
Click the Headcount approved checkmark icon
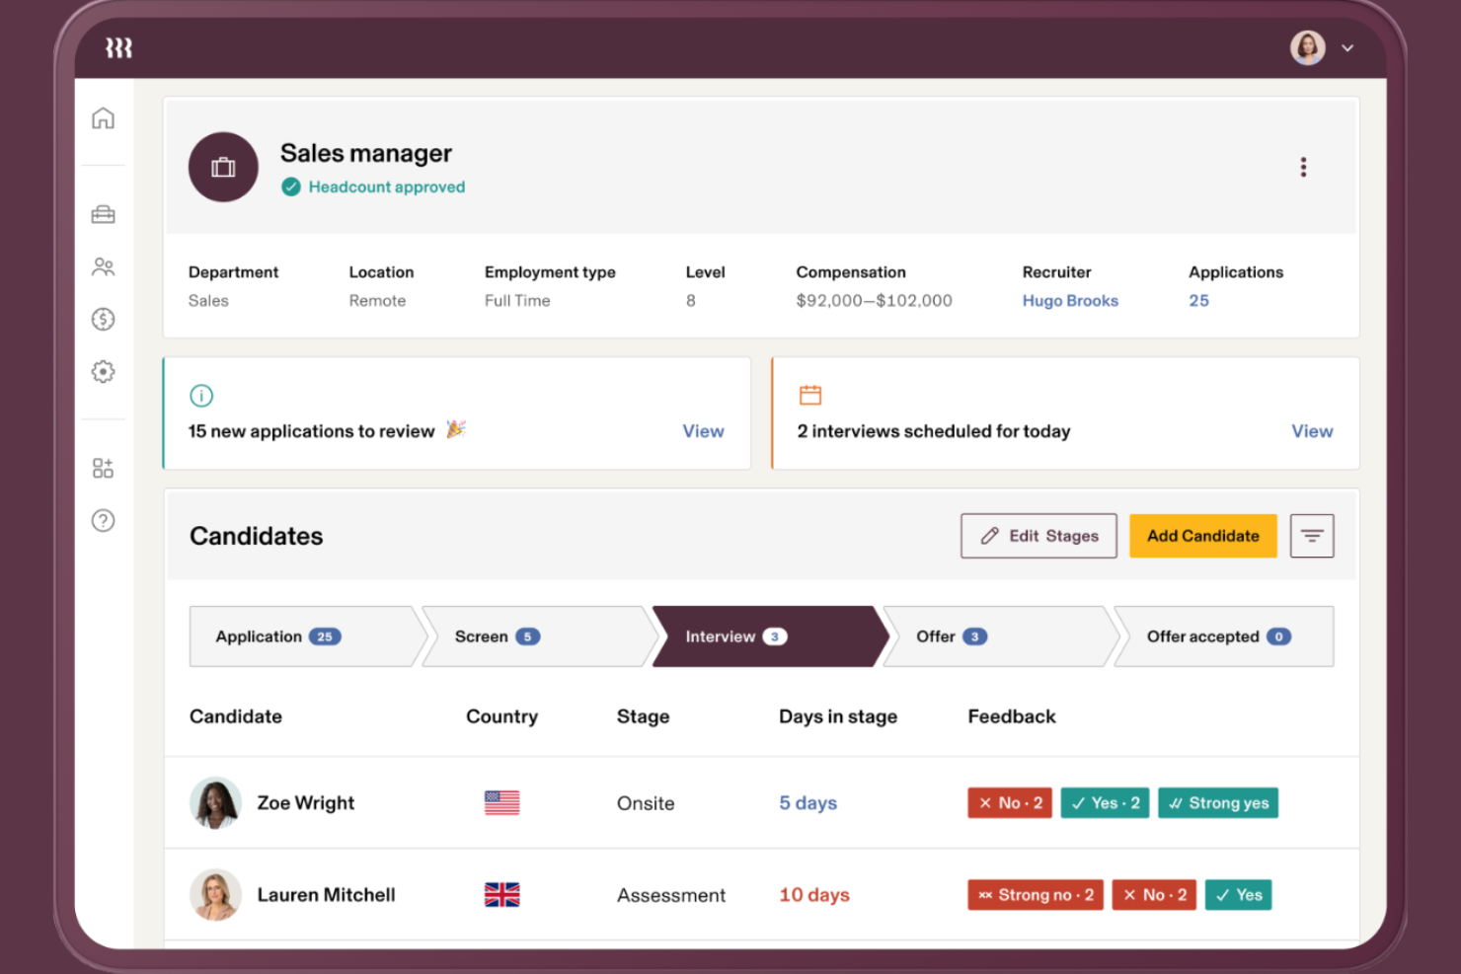pos(291,187)
